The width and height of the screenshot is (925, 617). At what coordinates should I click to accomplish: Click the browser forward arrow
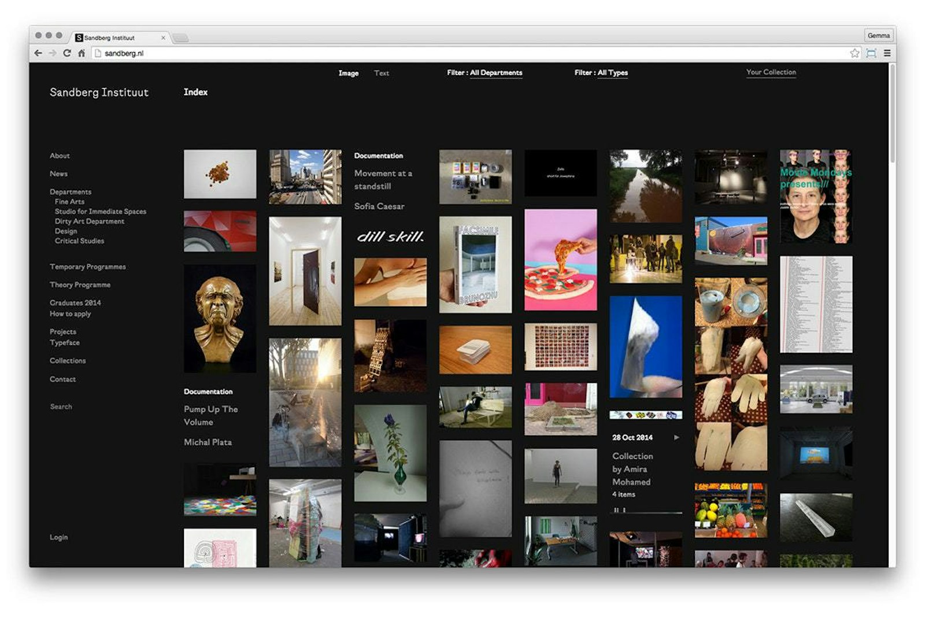click(53, 53)
